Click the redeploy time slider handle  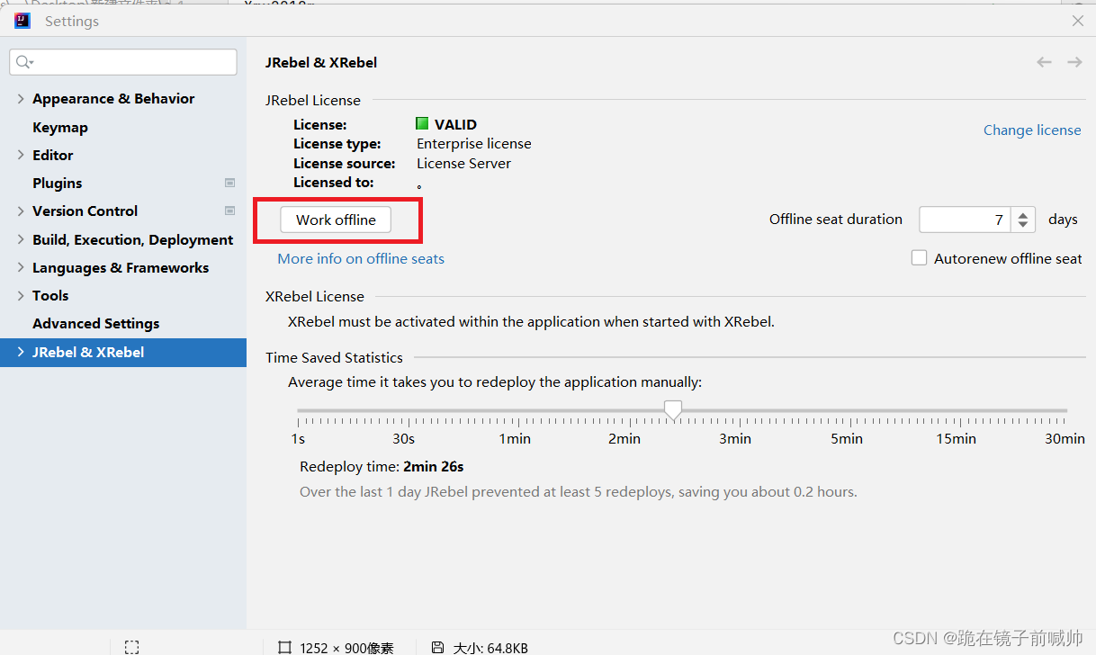click(673, 410)
